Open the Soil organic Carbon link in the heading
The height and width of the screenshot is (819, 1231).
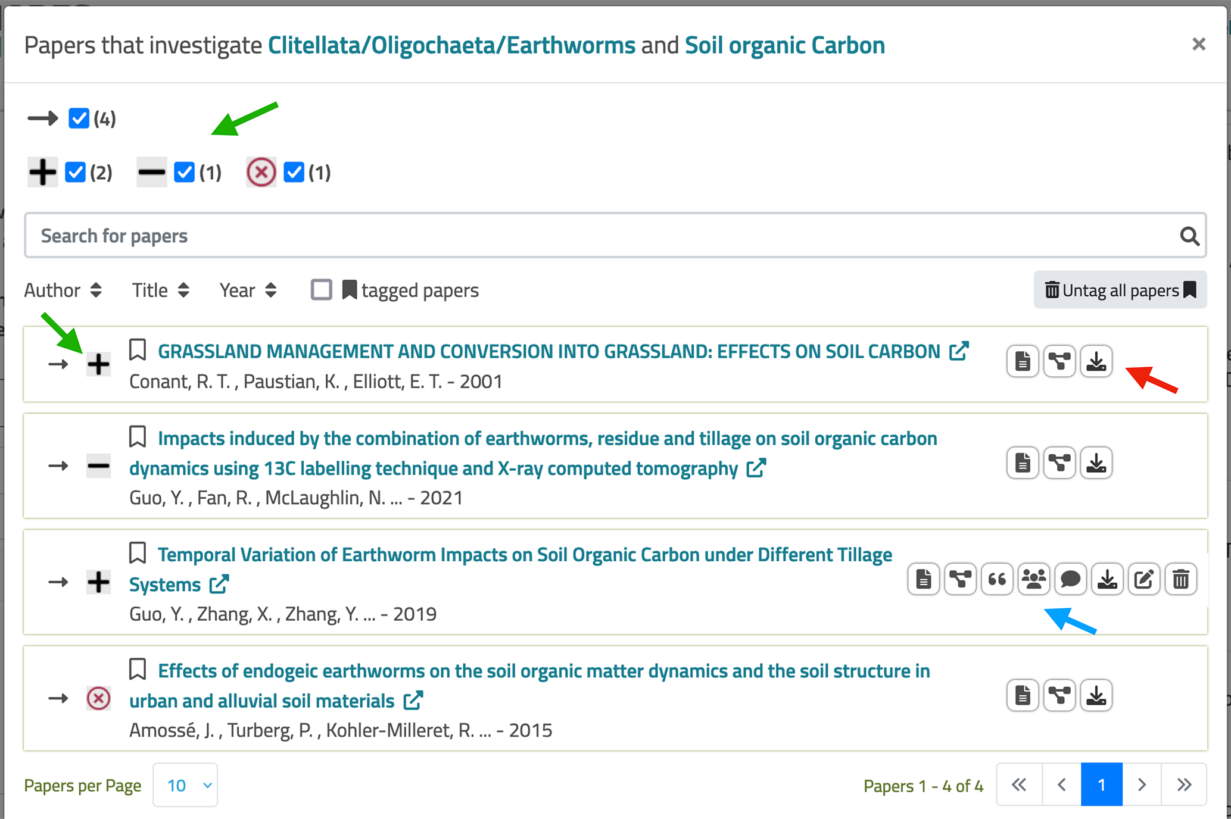pyautogui.click(x=784, y=45)
